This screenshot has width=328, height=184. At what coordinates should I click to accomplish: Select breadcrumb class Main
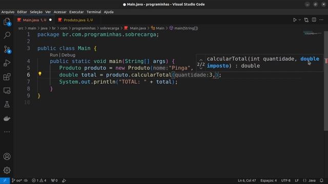coord(158,28)
